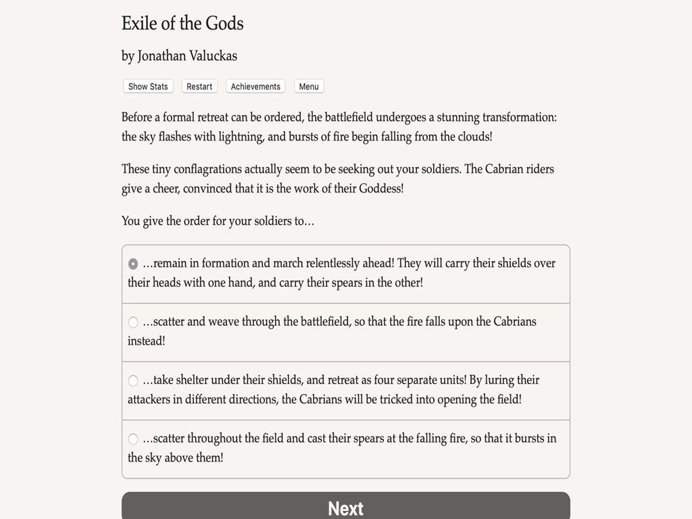Click the paragraph about Cabrian riders cheering
Screen dimensions: 692x519
tap(338, 178)
